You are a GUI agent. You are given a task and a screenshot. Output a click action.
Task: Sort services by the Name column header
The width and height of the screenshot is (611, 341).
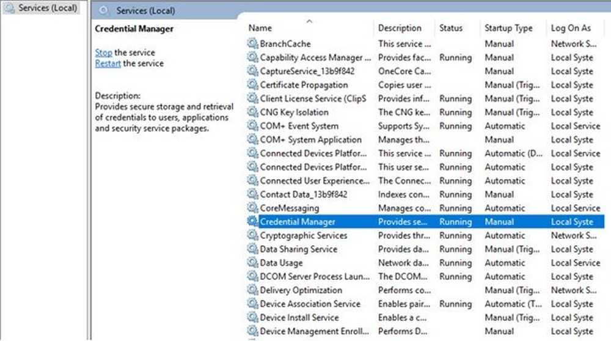pyautogui.click(x=260, y=28)
